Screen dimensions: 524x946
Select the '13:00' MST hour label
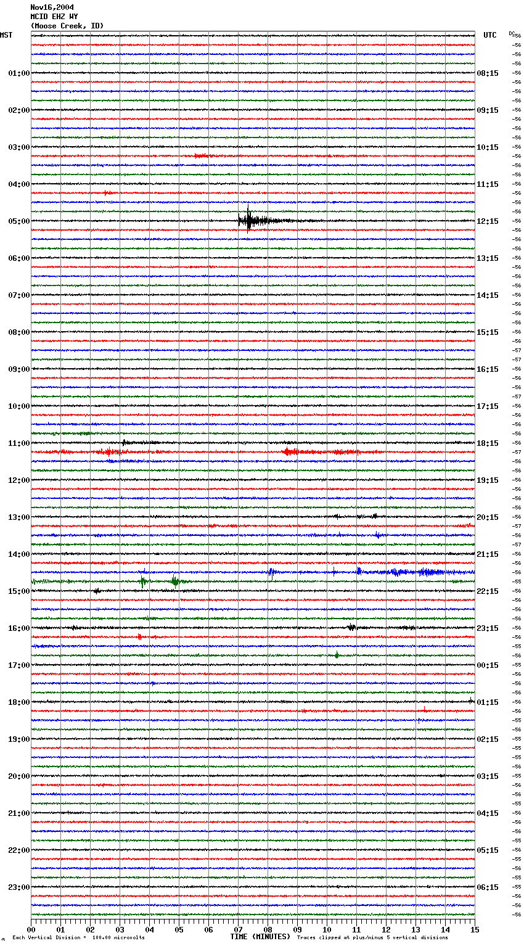(19, 517)
